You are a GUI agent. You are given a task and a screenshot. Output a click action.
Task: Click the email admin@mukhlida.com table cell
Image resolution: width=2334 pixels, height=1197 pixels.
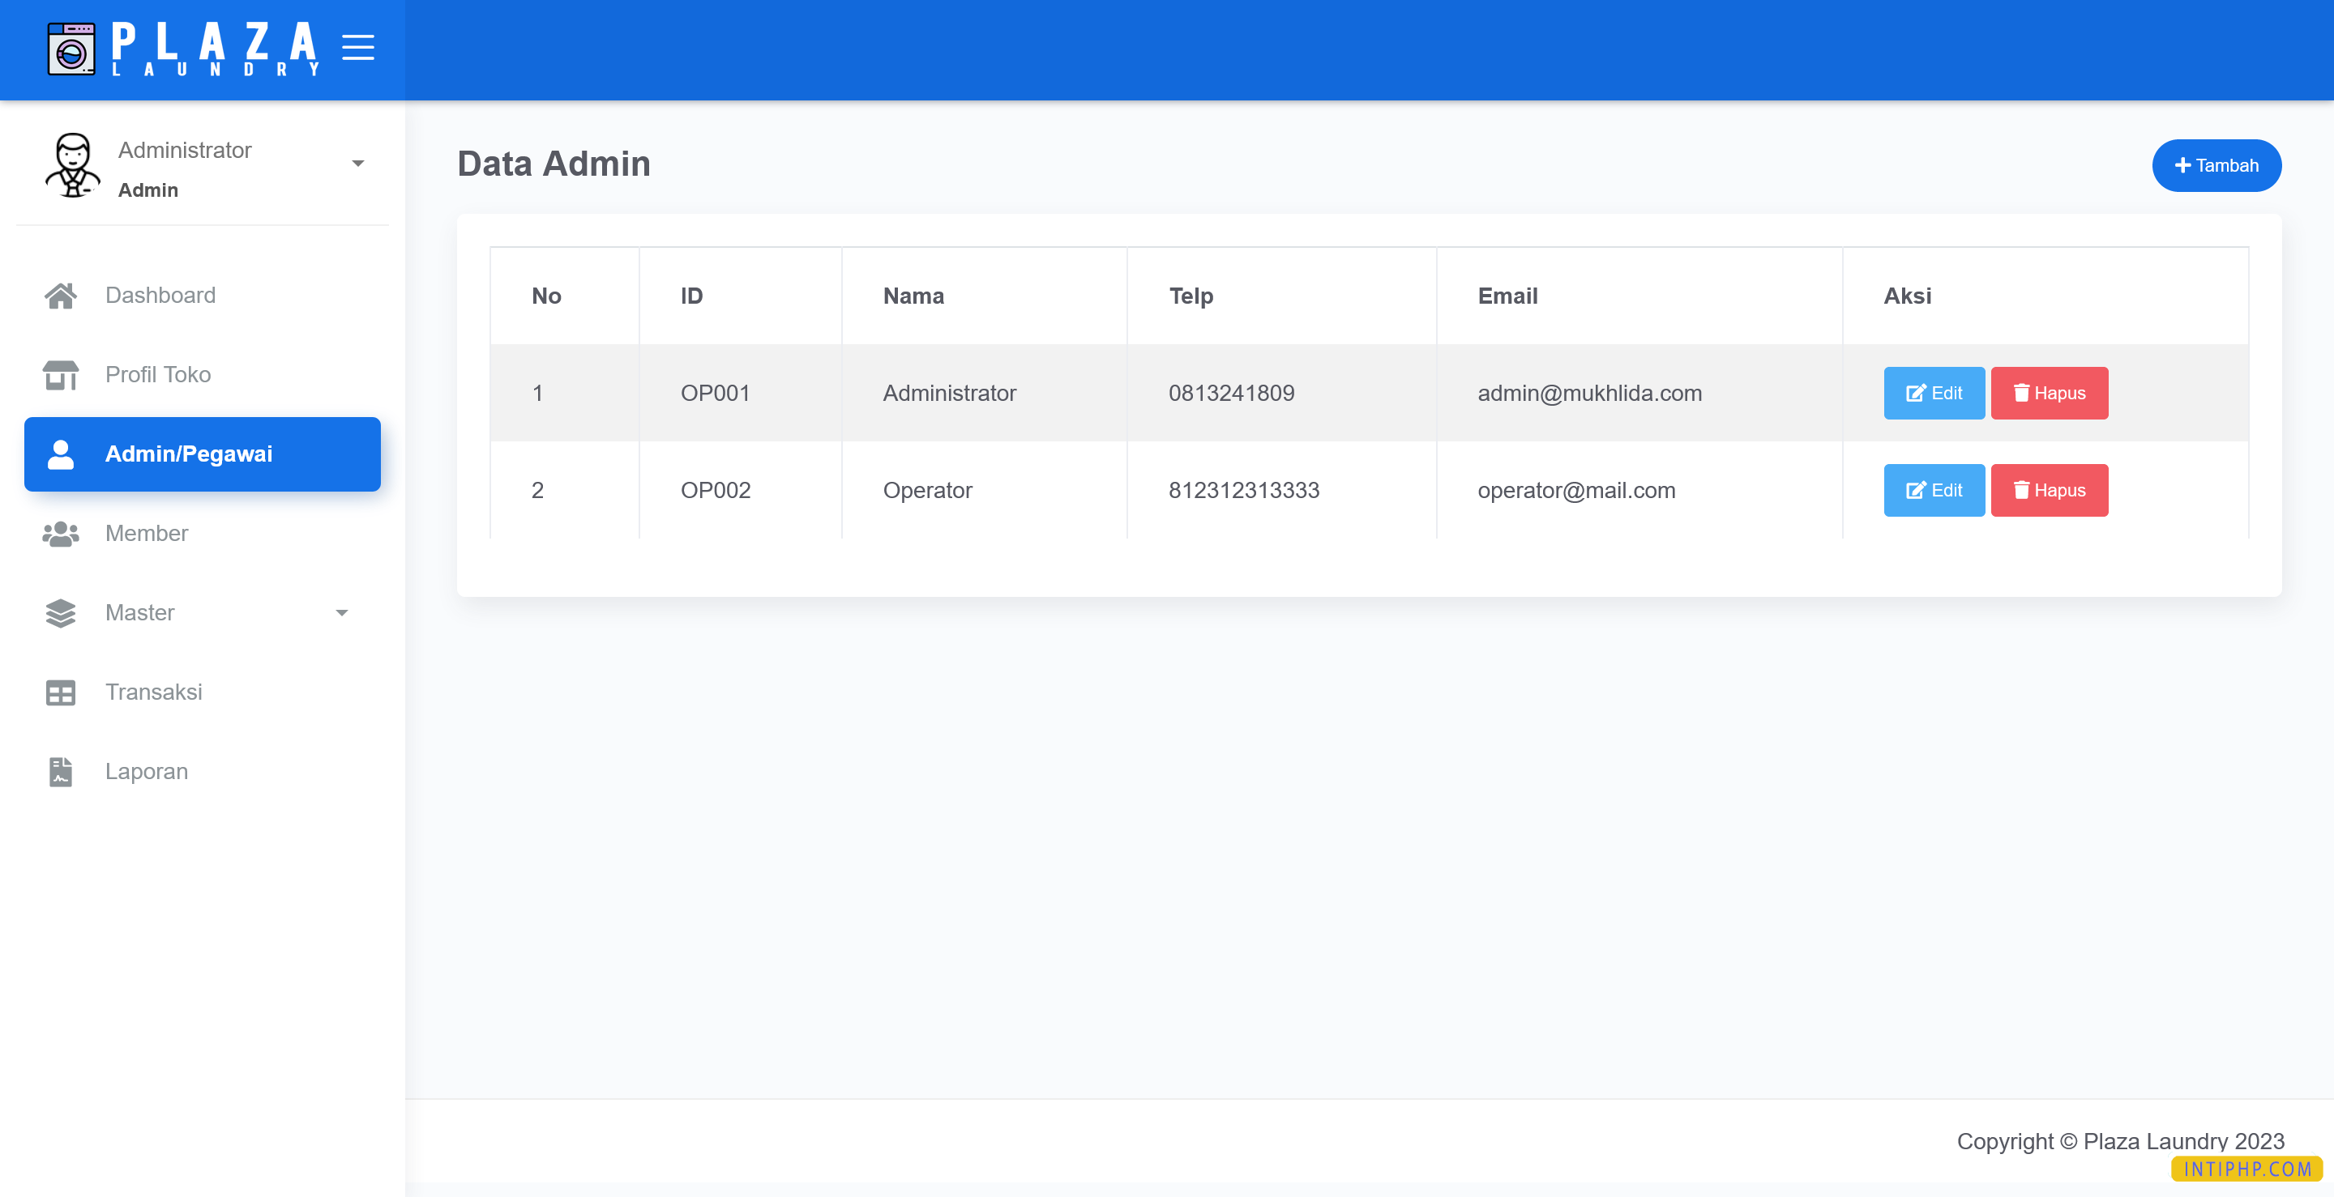[x=1589, y=393]
